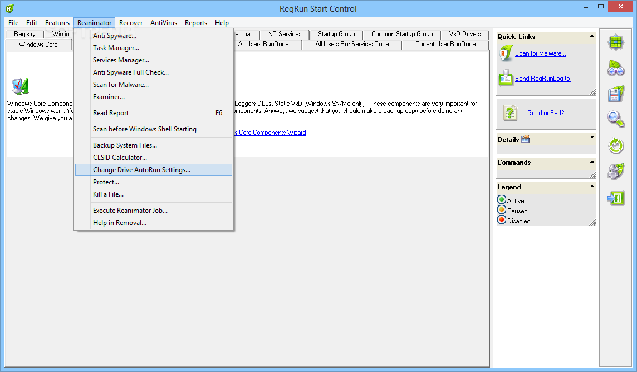
Task: Open the Core Components Wizard link
Action: [269, 133]
